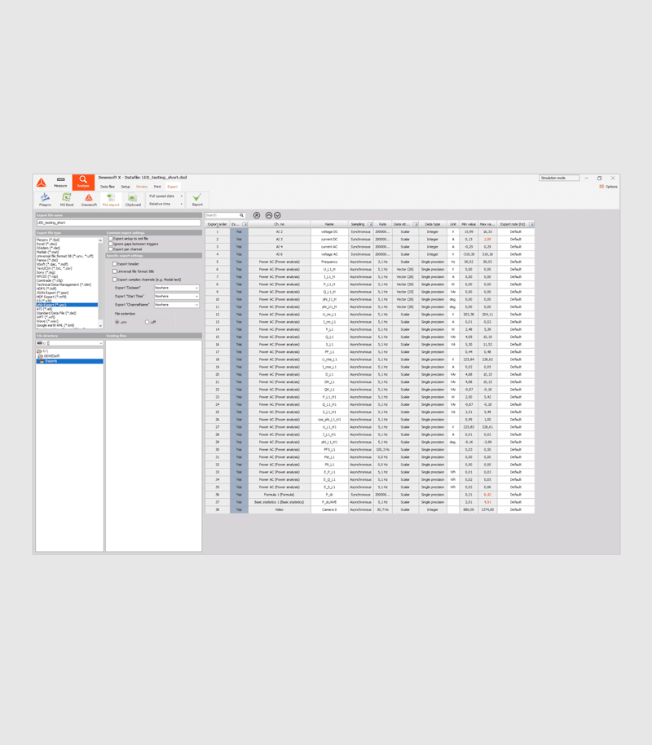Click file type list scroll-up arrow

coord(100,240)
